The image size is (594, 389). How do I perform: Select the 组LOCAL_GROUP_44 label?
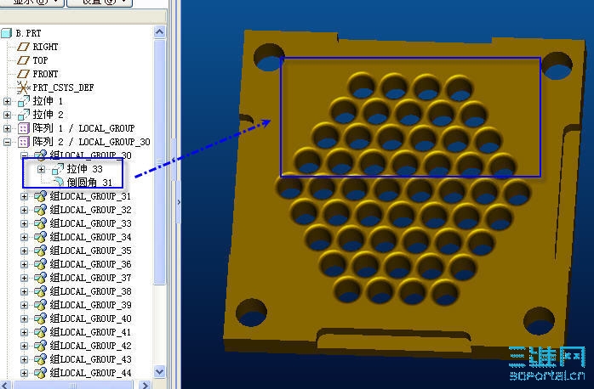(x=90, y=373)
